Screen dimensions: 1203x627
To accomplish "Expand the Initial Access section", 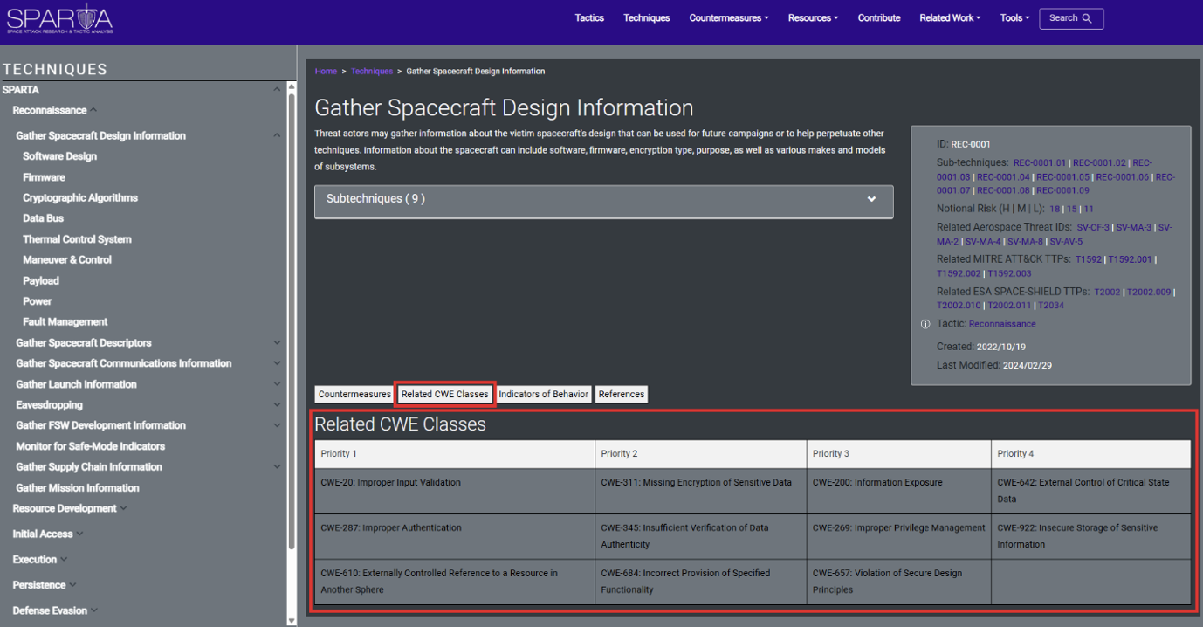I will pyautogui.click(x=80, y=534).
